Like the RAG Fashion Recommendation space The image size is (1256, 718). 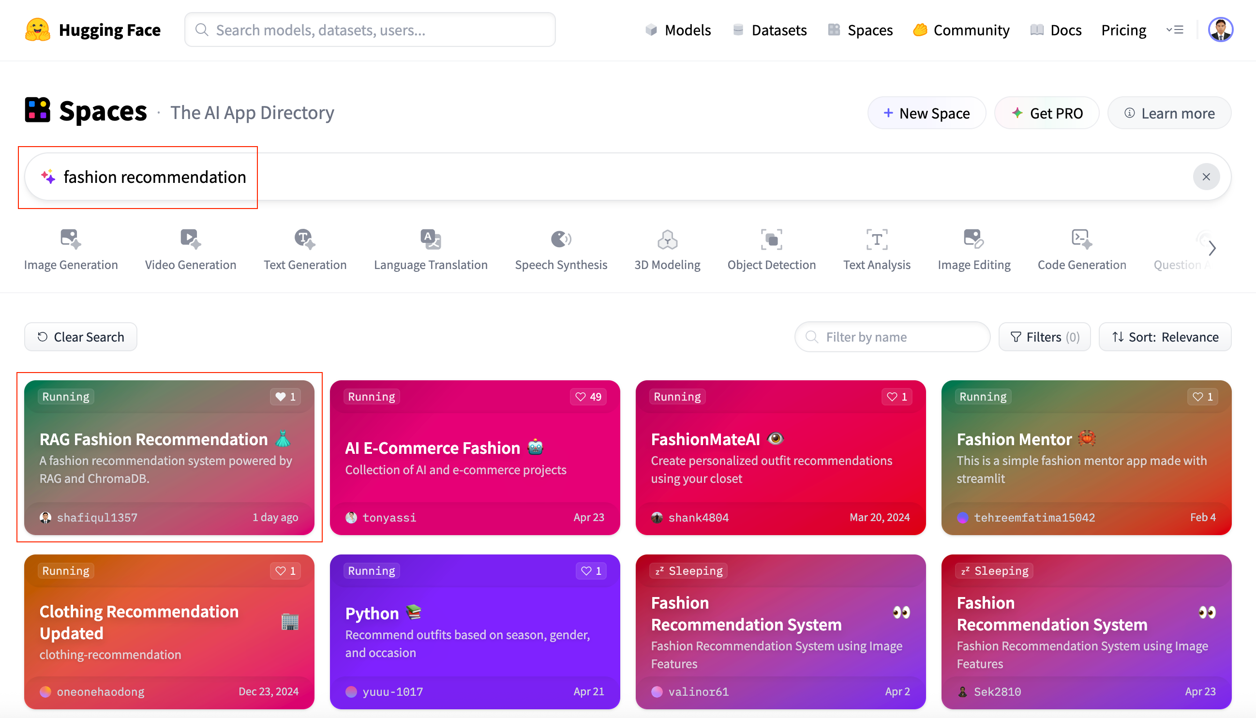tap(285, 397)
